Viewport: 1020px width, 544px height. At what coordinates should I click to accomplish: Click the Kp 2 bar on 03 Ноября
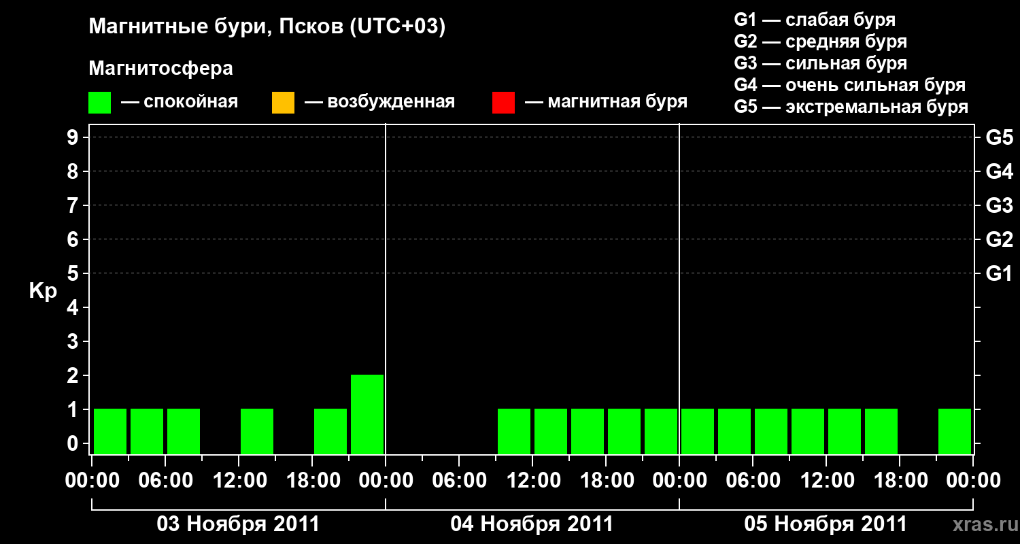pyautogui.click(x=367, y=414)
